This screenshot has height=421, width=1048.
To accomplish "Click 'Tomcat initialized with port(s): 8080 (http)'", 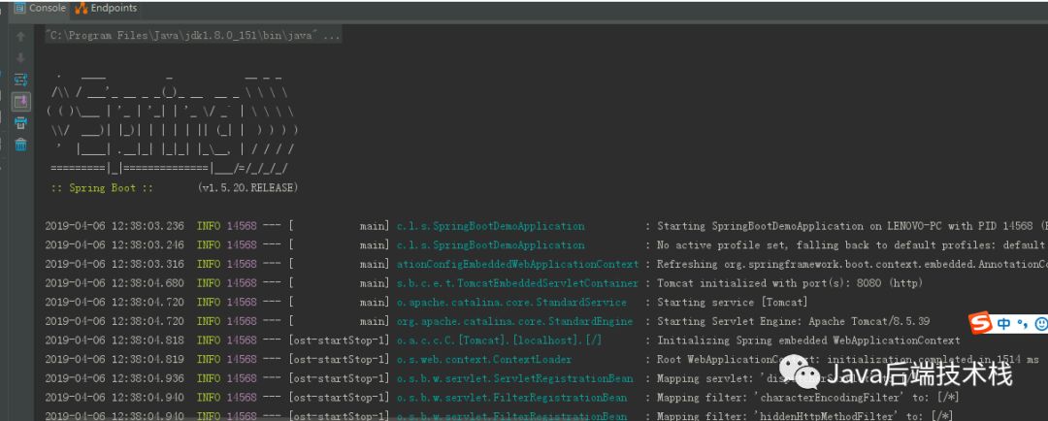I will 790,283.
